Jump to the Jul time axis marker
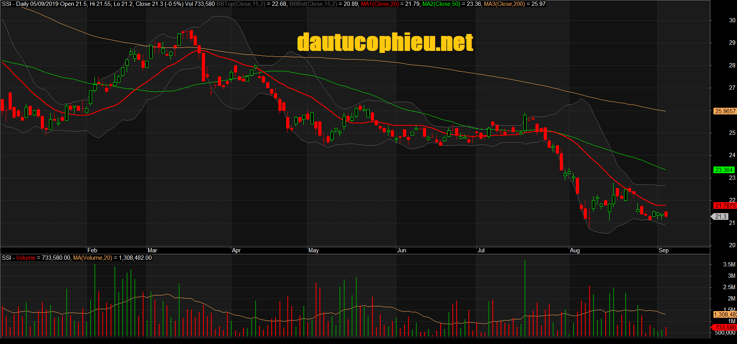This screenshot has height=344, width=737. 481,250
